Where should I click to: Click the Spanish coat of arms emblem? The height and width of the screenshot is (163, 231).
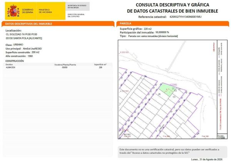tap(13, 11)
